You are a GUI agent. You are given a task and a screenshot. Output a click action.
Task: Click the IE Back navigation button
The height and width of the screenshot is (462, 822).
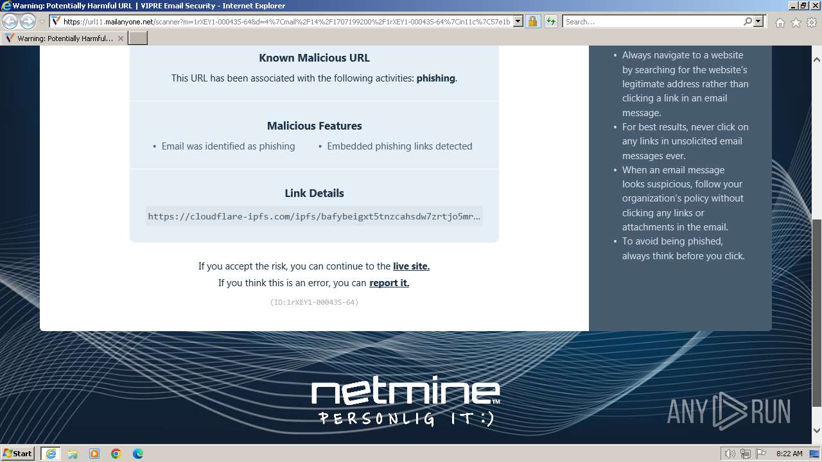(10, 21)
